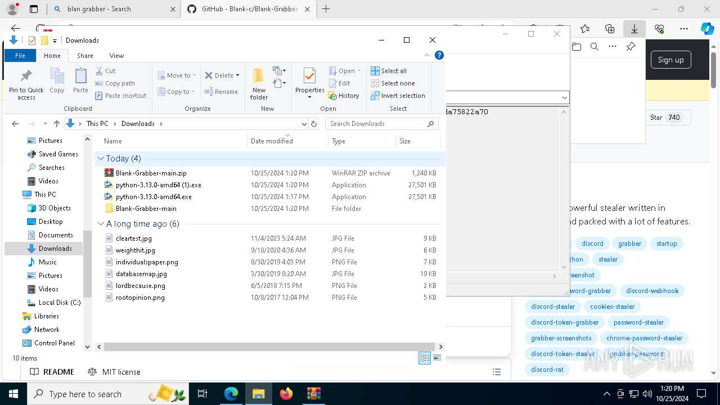
Task: Open the File ribbon tab
Action: pos(20,56)
